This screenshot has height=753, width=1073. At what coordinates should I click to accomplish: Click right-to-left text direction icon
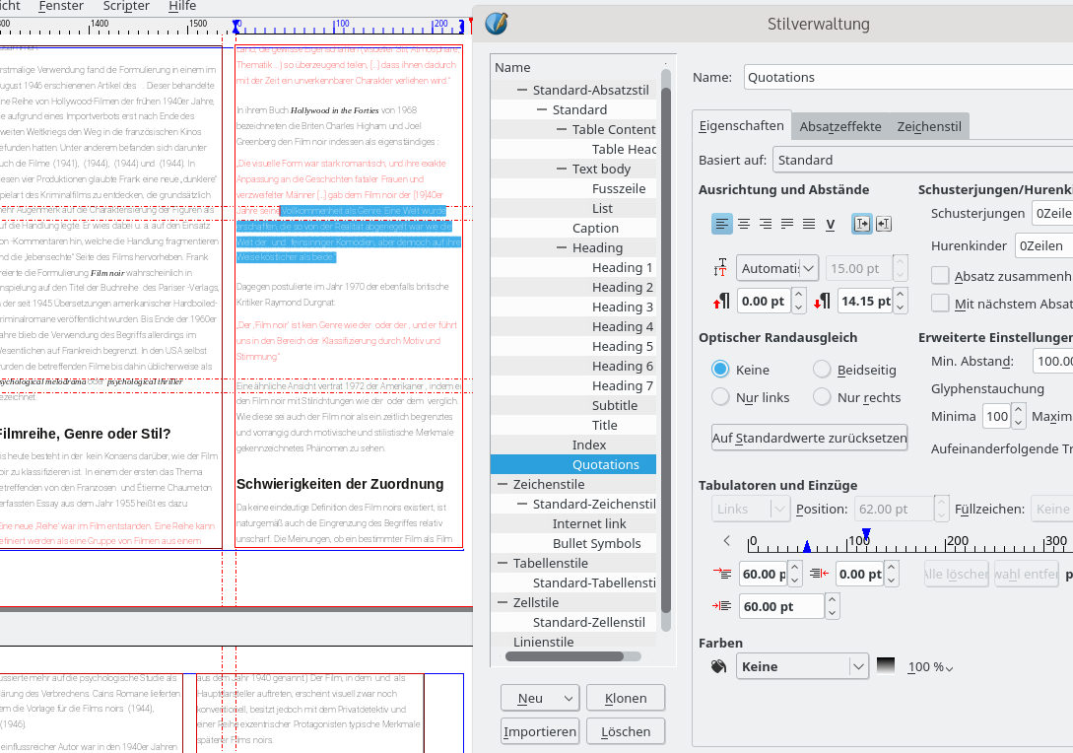[x=883, y=225]
